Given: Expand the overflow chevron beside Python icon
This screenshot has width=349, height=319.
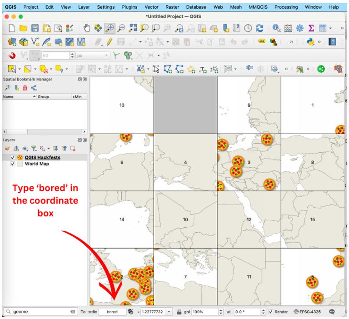Looking at the screenshot, I should tap(319, 42).
